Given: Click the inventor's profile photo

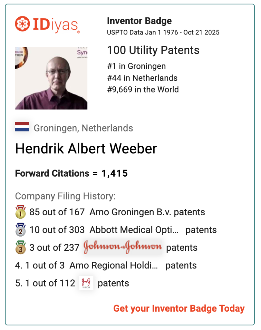Looking at the screenshot, I should coord(51,78).
